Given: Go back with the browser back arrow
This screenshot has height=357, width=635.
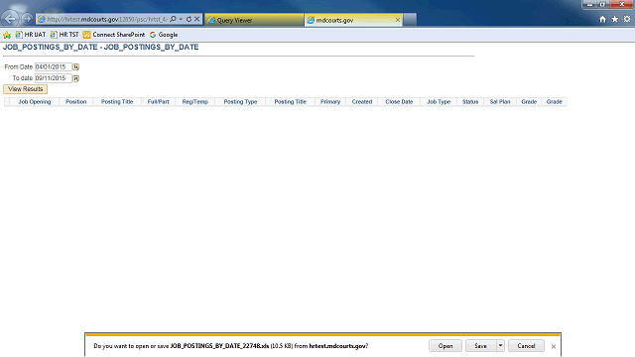Looking at the screenshot, I should coord(10,19).
